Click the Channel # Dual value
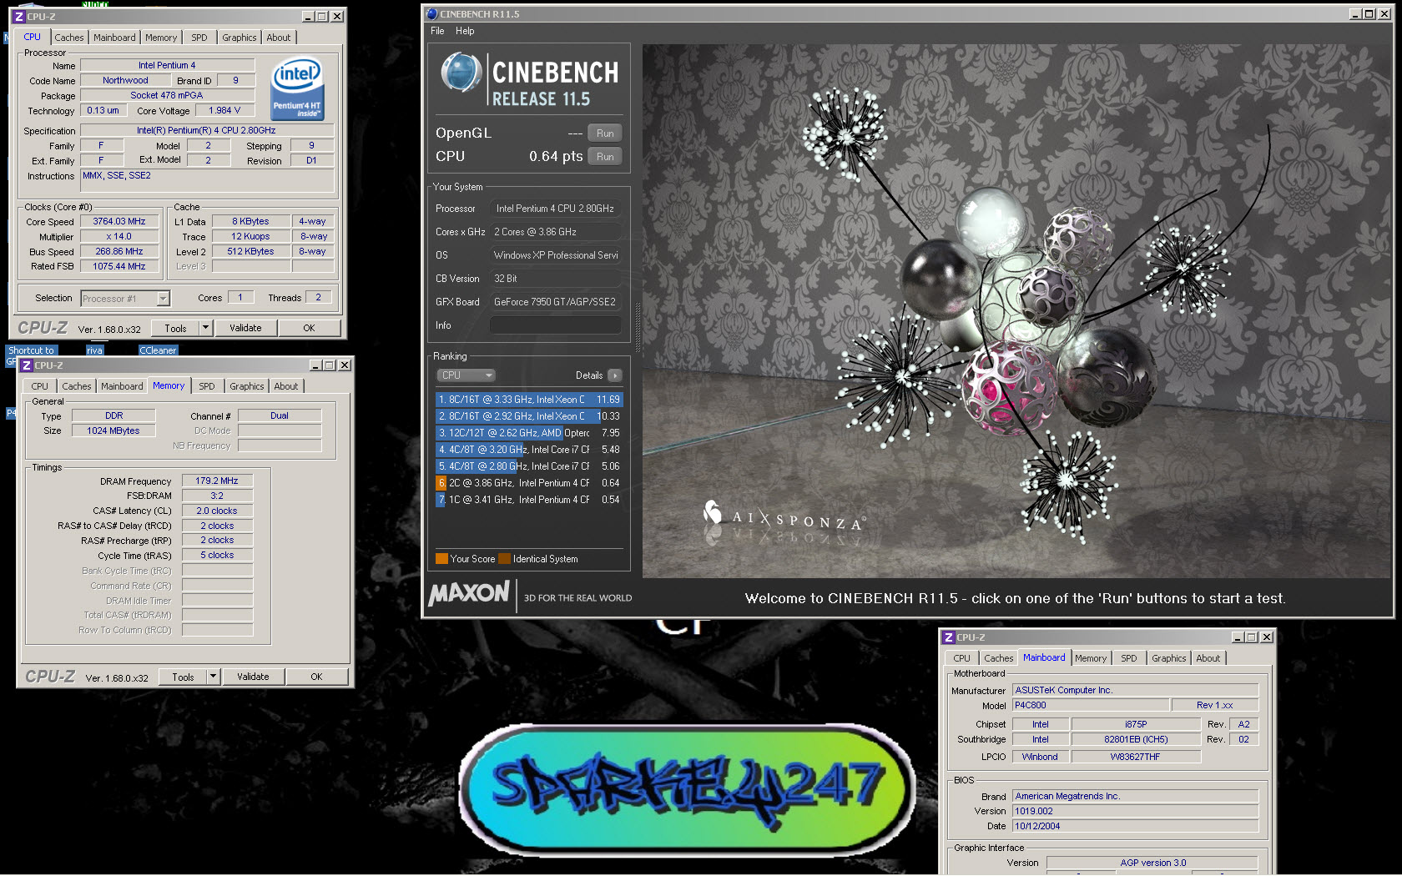Screen dimensions: 1402x876 click(x=280, y=416)
